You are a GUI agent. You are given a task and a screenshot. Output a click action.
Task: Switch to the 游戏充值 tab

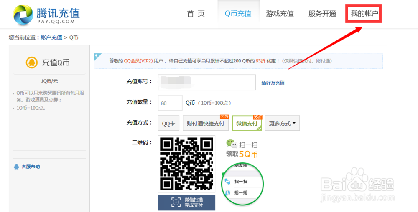[x=280, y=14]
